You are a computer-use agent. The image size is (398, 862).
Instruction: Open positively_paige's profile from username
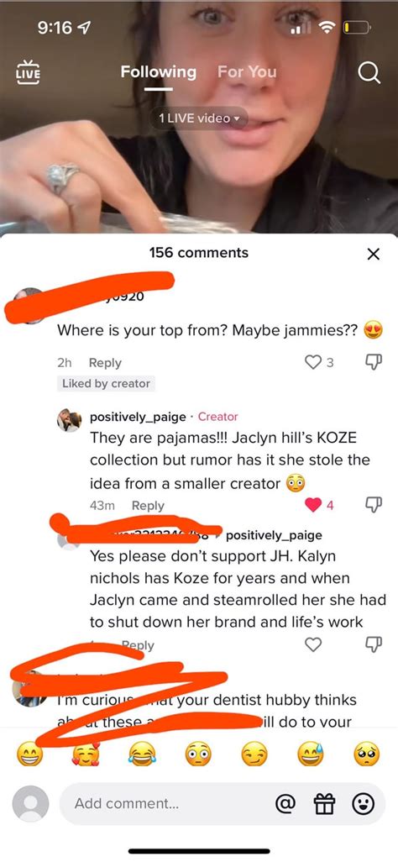pos(138,417)
